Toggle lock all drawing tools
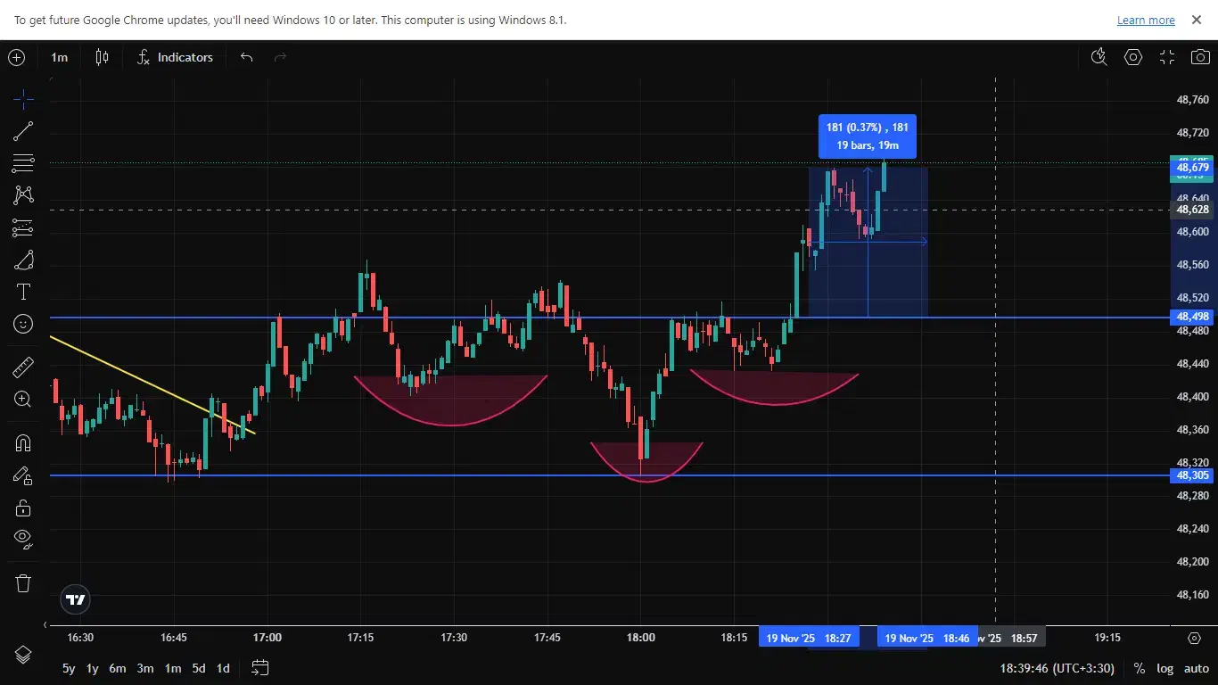 coord(23,508)
